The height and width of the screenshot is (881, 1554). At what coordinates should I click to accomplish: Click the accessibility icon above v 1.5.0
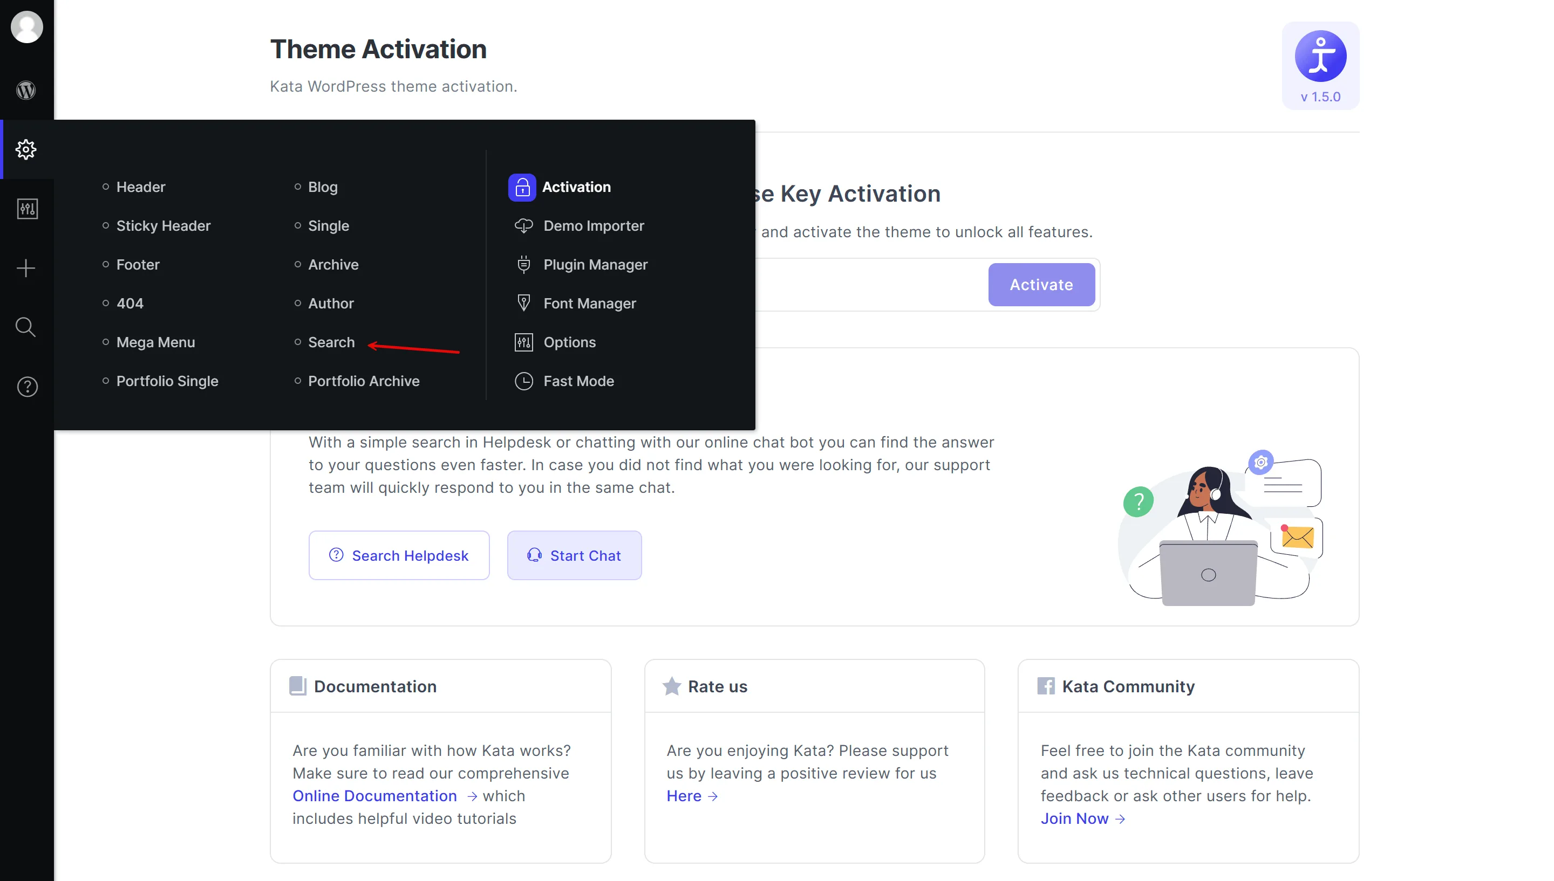[x=1320, y=56]
